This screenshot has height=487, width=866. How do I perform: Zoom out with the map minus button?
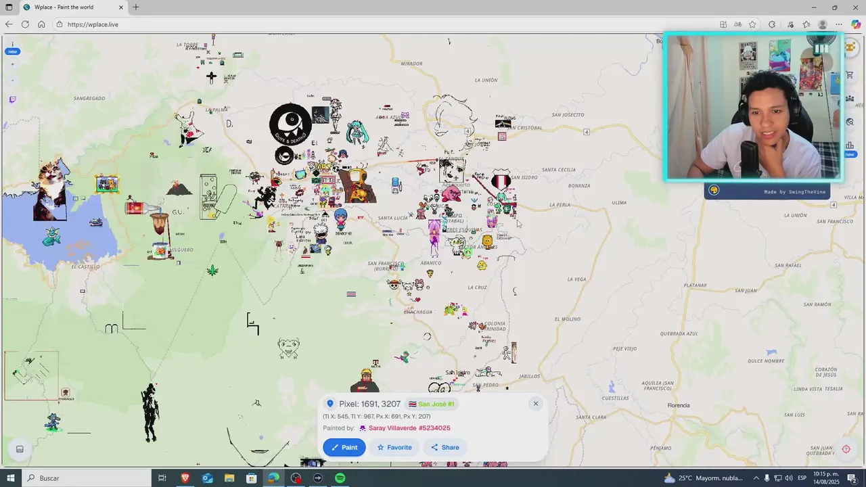(x=12, y=80)
